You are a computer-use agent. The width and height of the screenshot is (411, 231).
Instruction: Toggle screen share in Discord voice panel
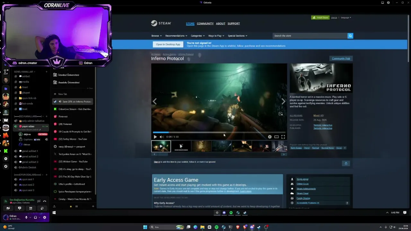(20, 208)
